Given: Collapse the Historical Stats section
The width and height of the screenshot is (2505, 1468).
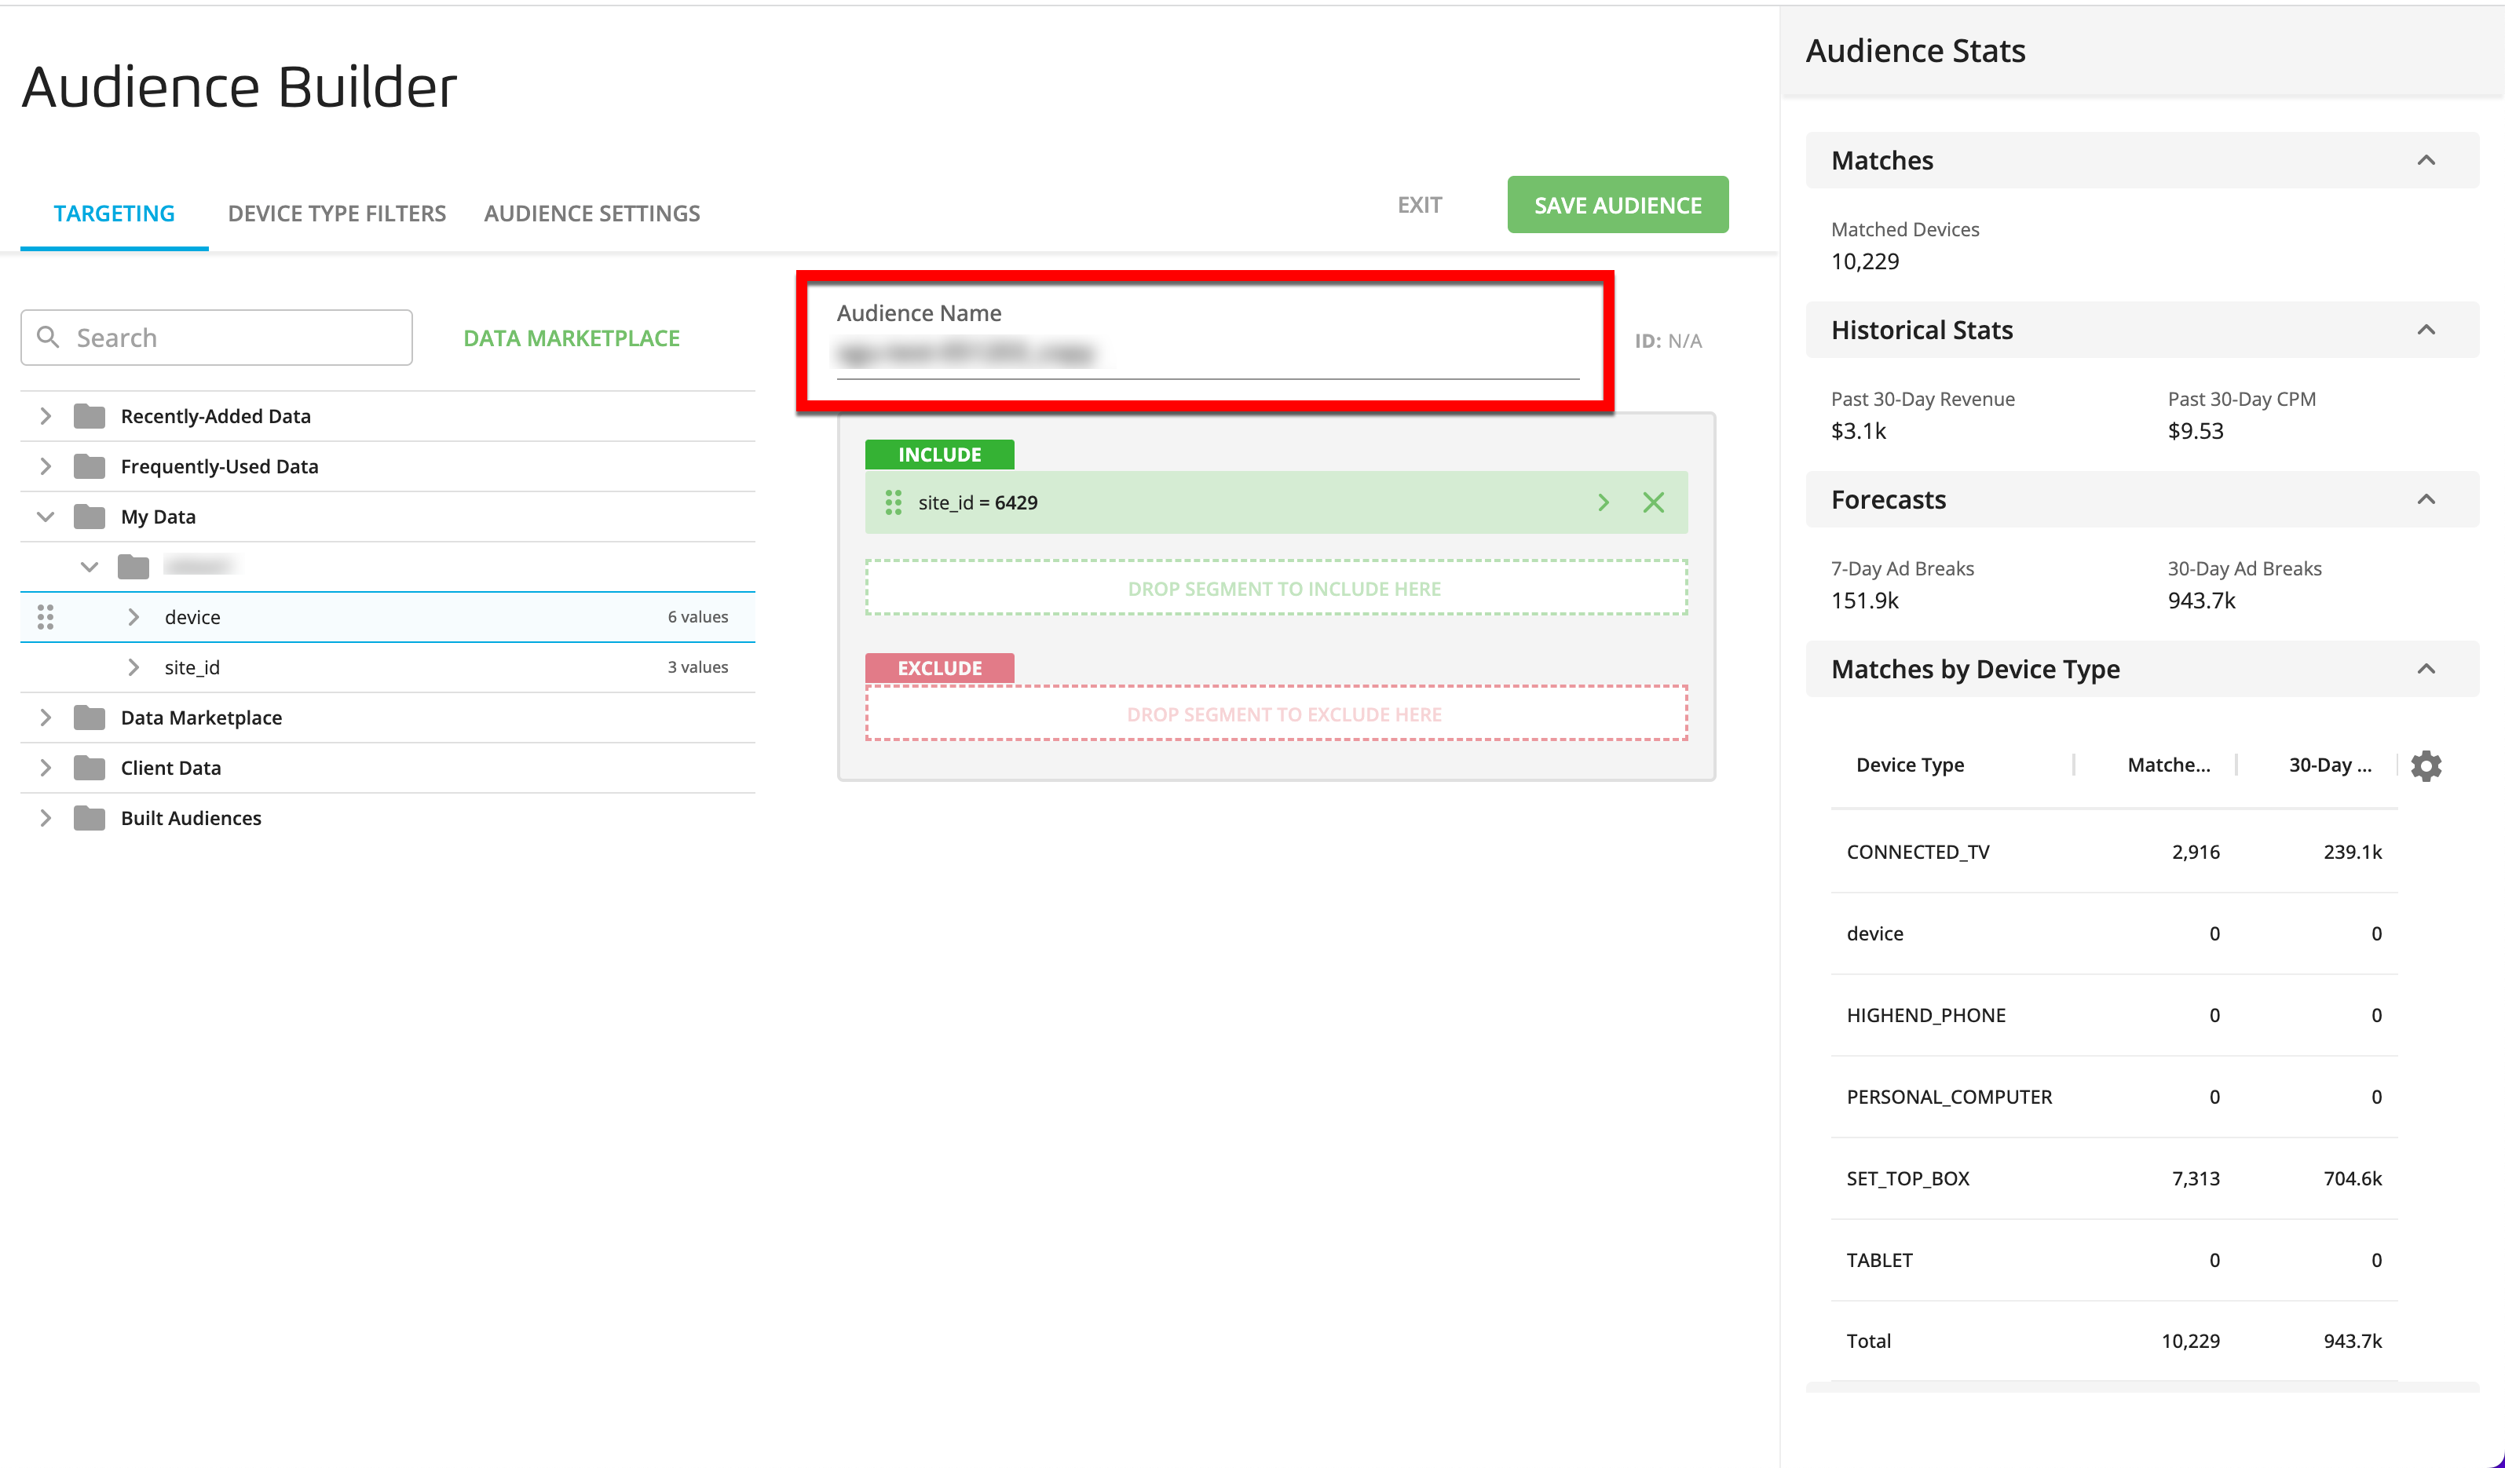Looking at the screenshot, I should (2426, 330).
